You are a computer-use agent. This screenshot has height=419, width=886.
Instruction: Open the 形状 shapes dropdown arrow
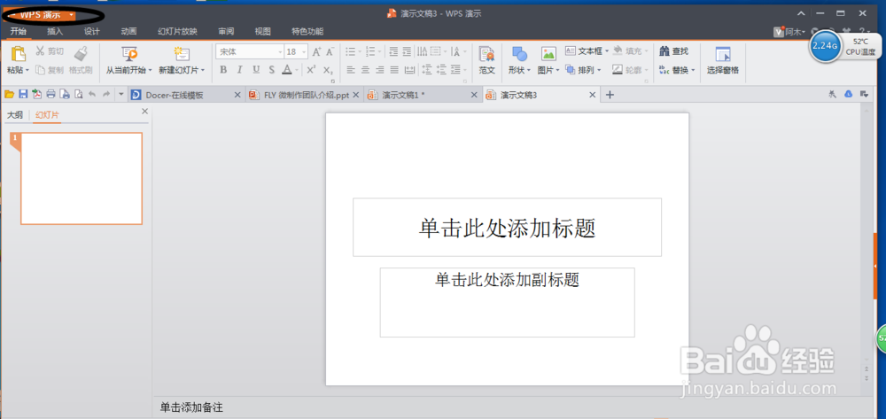(529, 71)
